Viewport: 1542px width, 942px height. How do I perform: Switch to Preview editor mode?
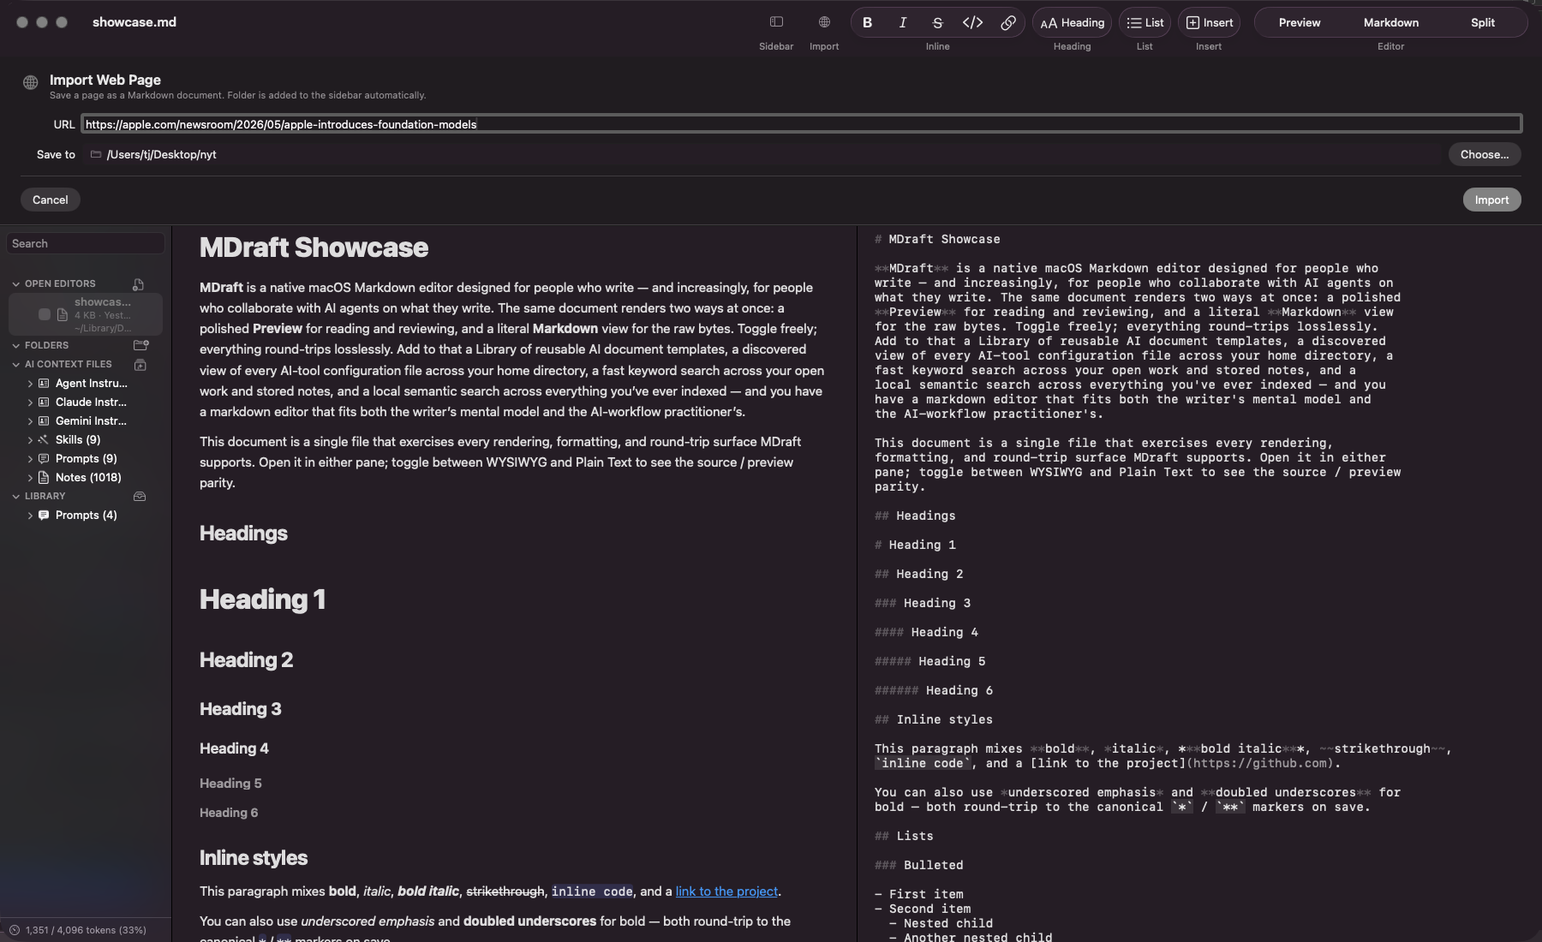[x=1300, y=23]
